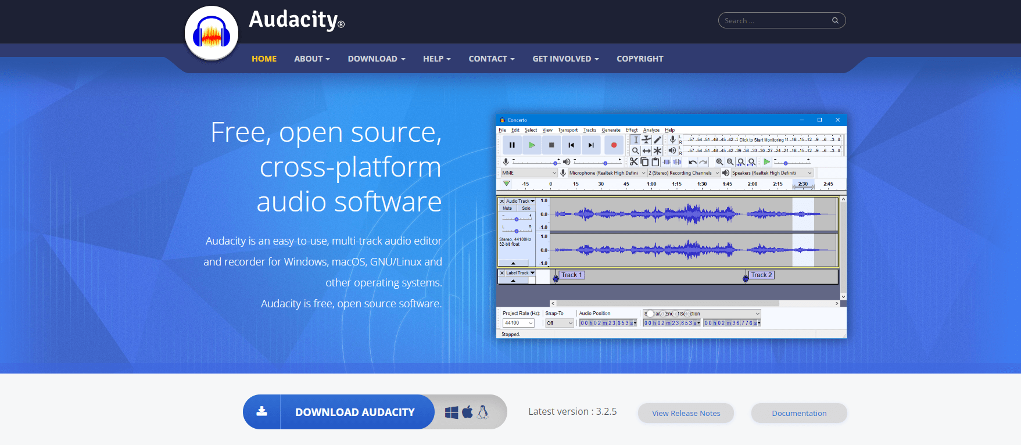Solo the Audio Track
The image size is (1021, 445).
(526, 208)
